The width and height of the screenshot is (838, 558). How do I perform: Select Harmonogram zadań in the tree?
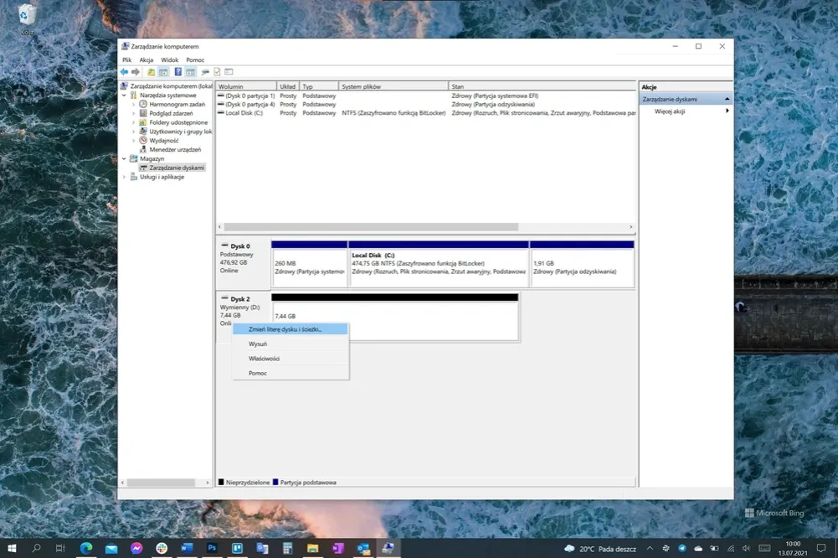pyautogui.click(x=177, y=104)
